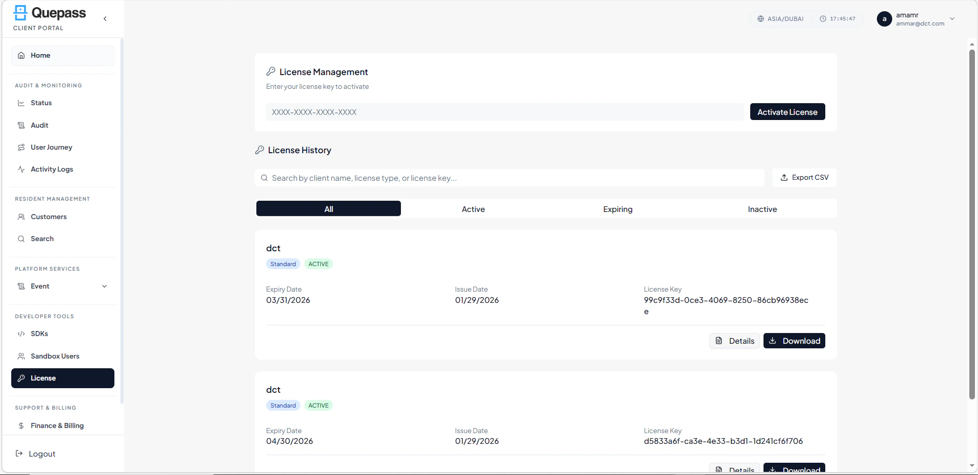
Task: Click the key icon beside License Management
Action: [x=271, y=72]
